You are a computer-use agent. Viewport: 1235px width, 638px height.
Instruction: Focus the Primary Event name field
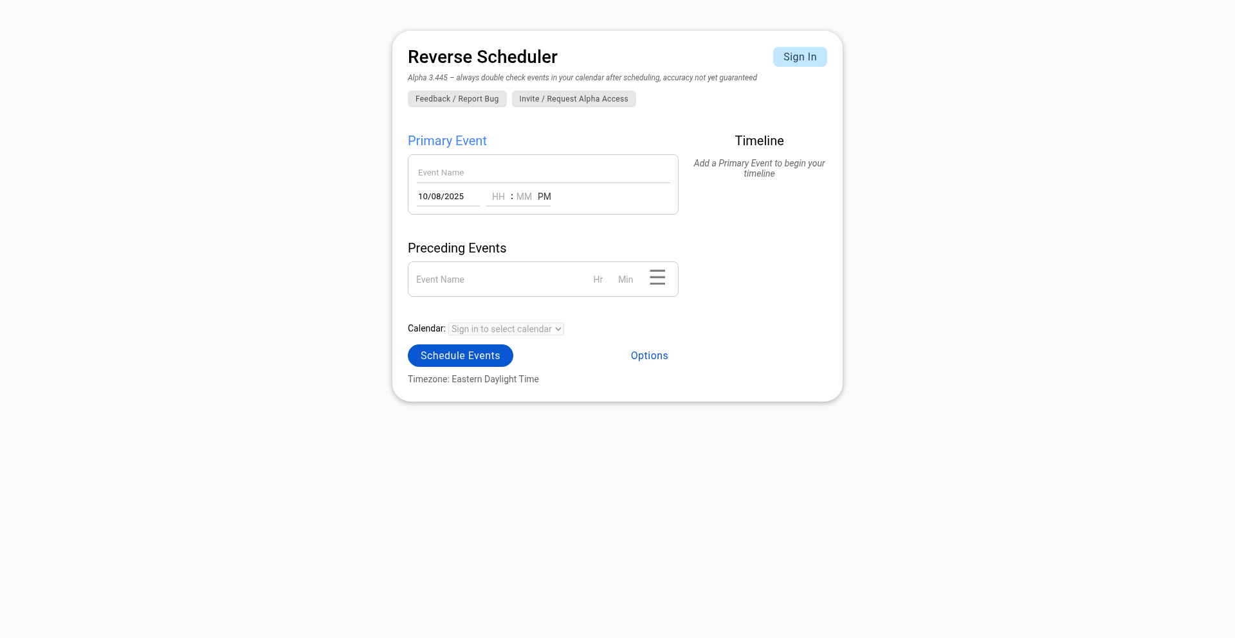pyautogui.click(x=543, y=173)
